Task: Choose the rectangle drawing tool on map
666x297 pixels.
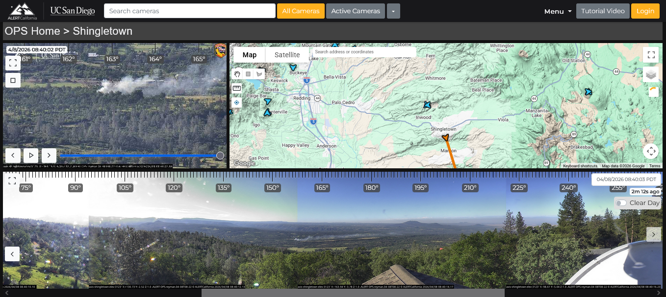Action: tap(248, 74)
